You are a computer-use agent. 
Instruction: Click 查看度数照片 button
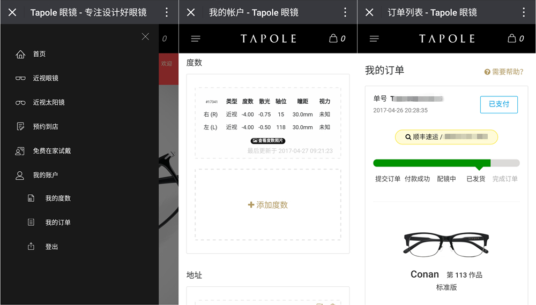click(268, 141)
